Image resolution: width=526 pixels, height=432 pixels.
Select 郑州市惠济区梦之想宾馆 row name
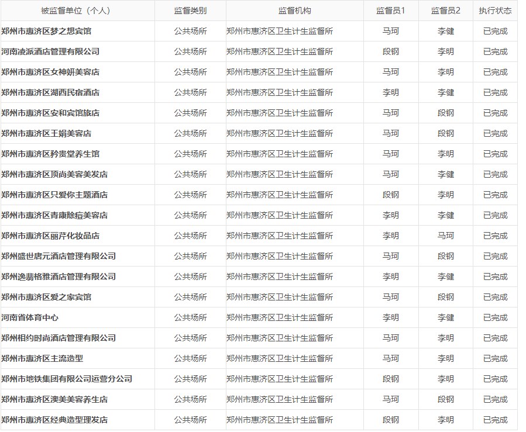[x=46, y=31]
